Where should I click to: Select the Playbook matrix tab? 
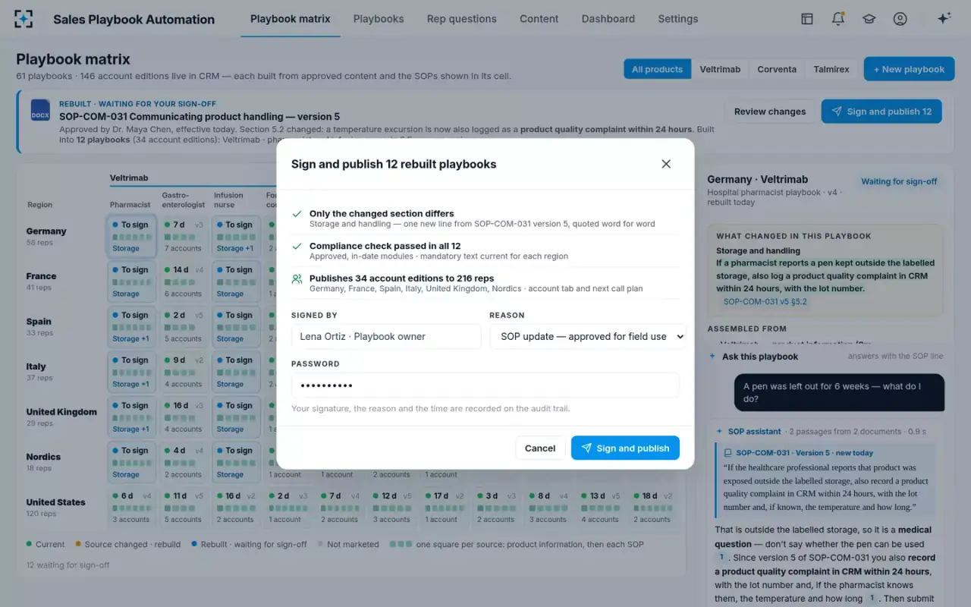click(x=291, y=19)
